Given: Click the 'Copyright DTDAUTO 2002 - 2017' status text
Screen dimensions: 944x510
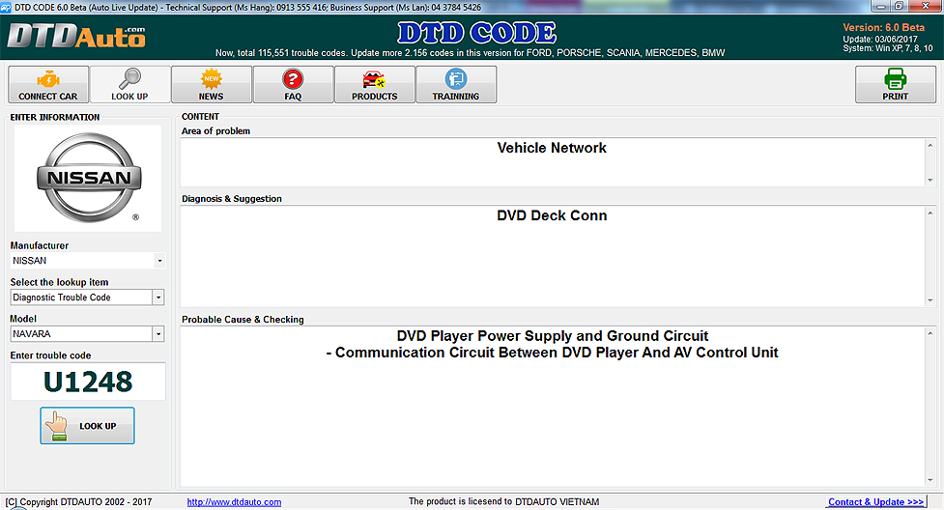Looking at the screenshot, I should (78, 502).
